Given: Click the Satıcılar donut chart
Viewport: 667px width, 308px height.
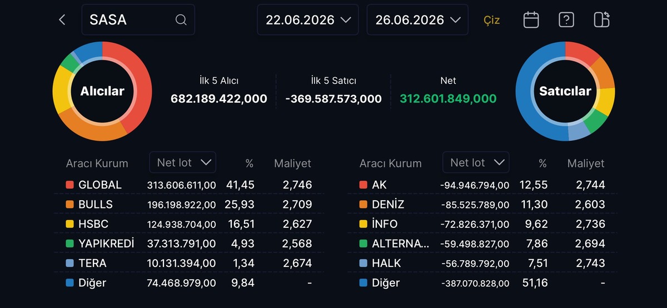Looking at the screenshot, I should pyautogui.click(x=565, y=91).
